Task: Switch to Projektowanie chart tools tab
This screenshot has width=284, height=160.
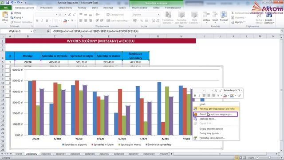Action: point(140,8)
